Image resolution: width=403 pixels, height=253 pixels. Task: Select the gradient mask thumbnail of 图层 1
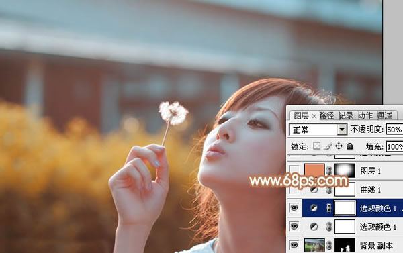[x=345, y=170]
